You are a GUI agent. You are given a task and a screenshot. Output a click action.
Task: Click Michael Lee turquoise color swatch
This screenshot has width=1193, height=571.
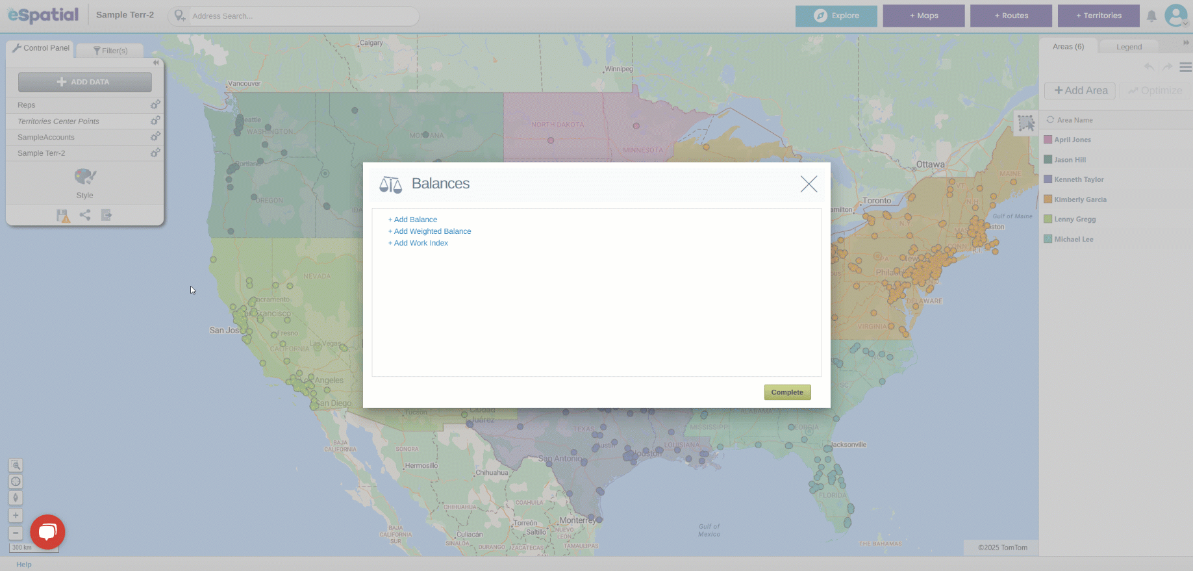click(x=1048, y=239)
